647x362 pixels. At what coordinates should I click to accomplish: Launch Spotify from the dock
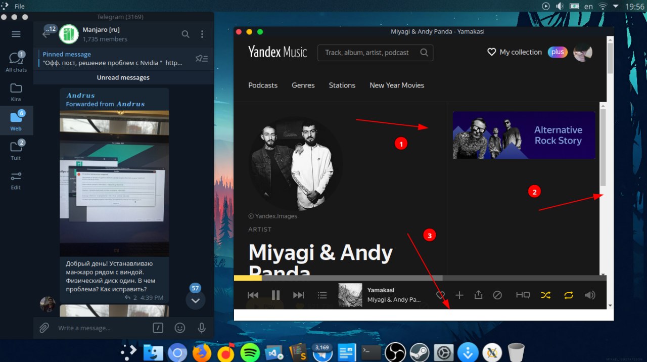point(250,352)
